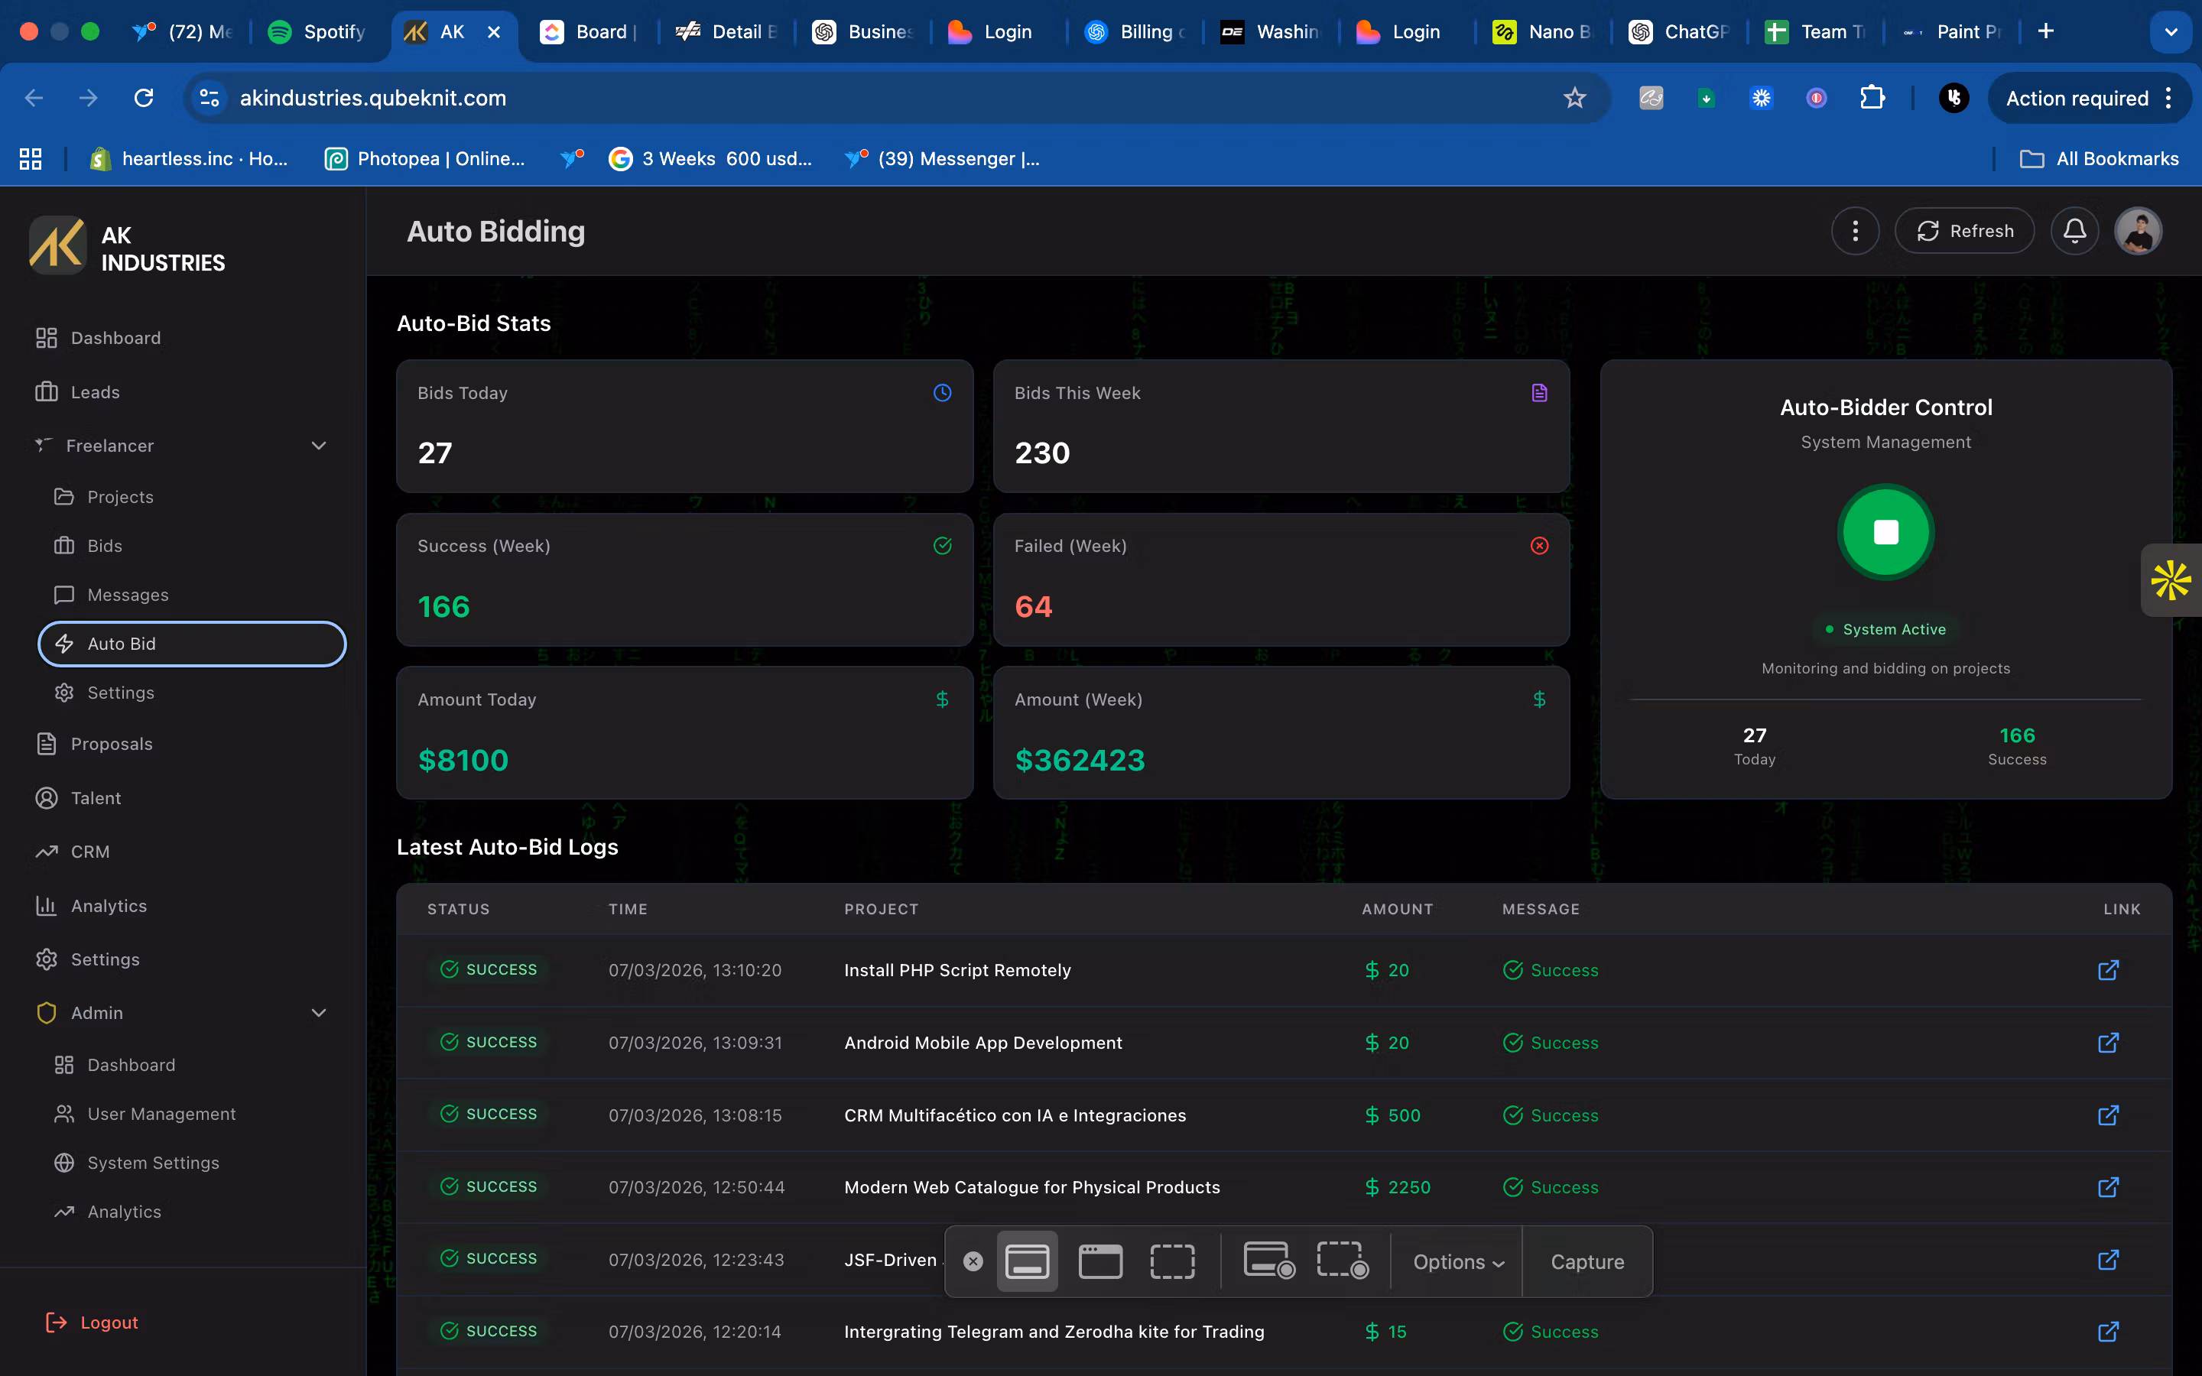This screenshot has width=2202, height=1376.
Task: Click the three-dot menu beside Refresh
Action: (1856, 231)
